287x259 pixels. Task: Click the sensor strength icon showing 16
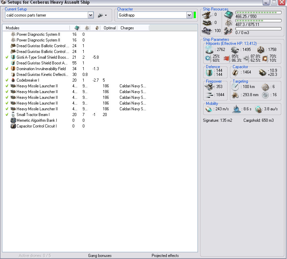(265, 95)
